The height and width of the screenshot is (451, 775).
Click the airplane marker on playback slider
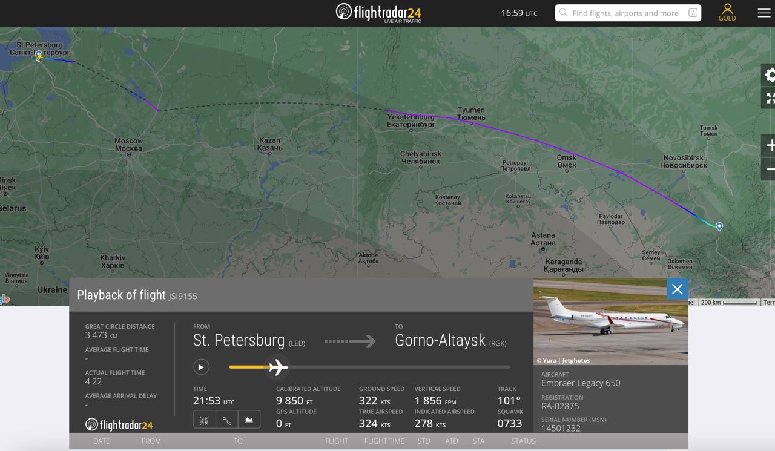click(x=278, y=367)
